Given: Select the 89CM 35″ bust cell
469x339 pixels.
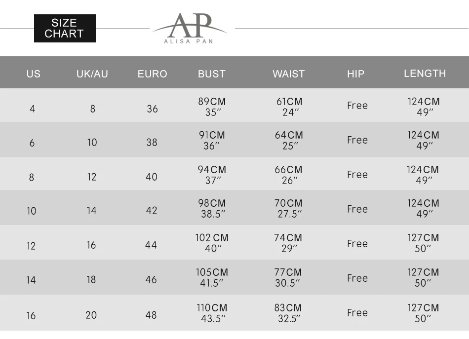Looking at the screenshot, I should tap(212, 107).
